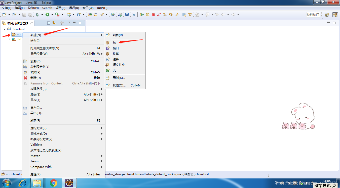Click the red Terminate icon
The image size is (340, 188).
[x=153, y=15]
